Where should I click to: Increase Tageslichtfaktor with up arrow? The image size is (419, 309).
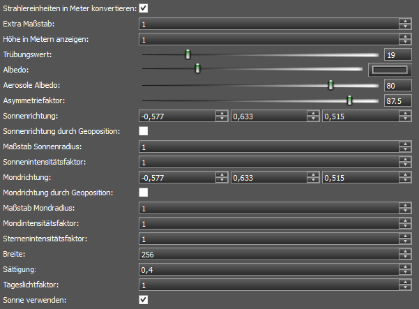405,282
